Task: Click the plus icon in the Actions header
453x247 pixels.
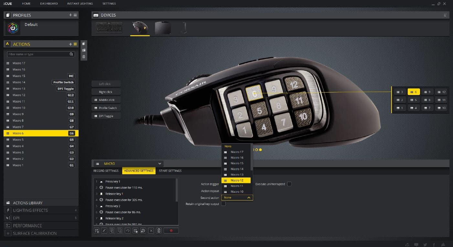Action: [x=70, y=44]
